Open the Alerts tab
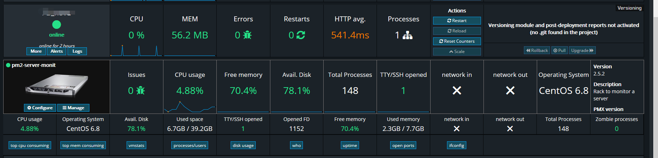 point(57,51)
